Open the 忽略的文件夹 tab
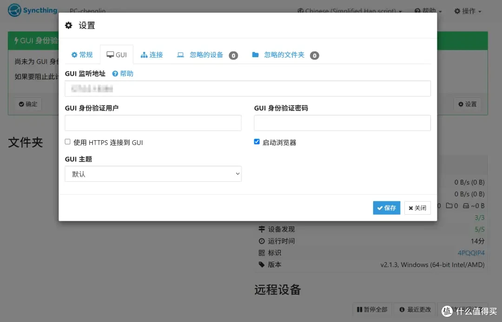 point(285,55)
